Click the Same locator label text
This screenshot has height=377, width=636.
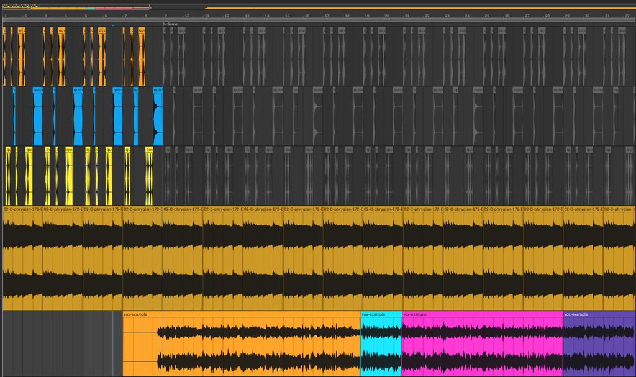tap(173, 24)
